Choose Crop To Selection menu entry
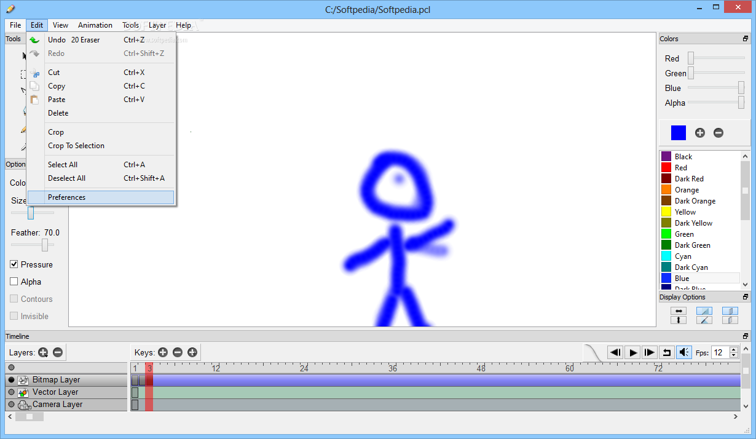 (x=101, y=146)
